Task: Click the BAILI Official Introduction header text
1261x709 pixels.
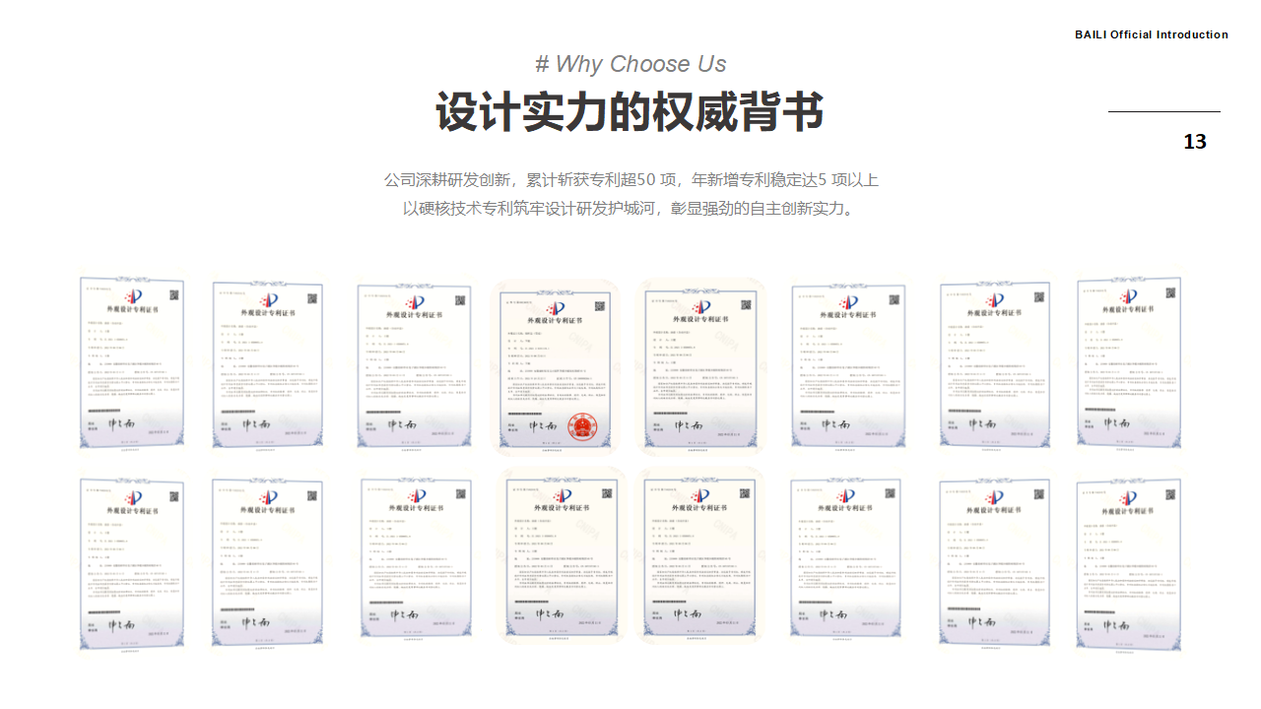Action: click(x=1151, y=34)
